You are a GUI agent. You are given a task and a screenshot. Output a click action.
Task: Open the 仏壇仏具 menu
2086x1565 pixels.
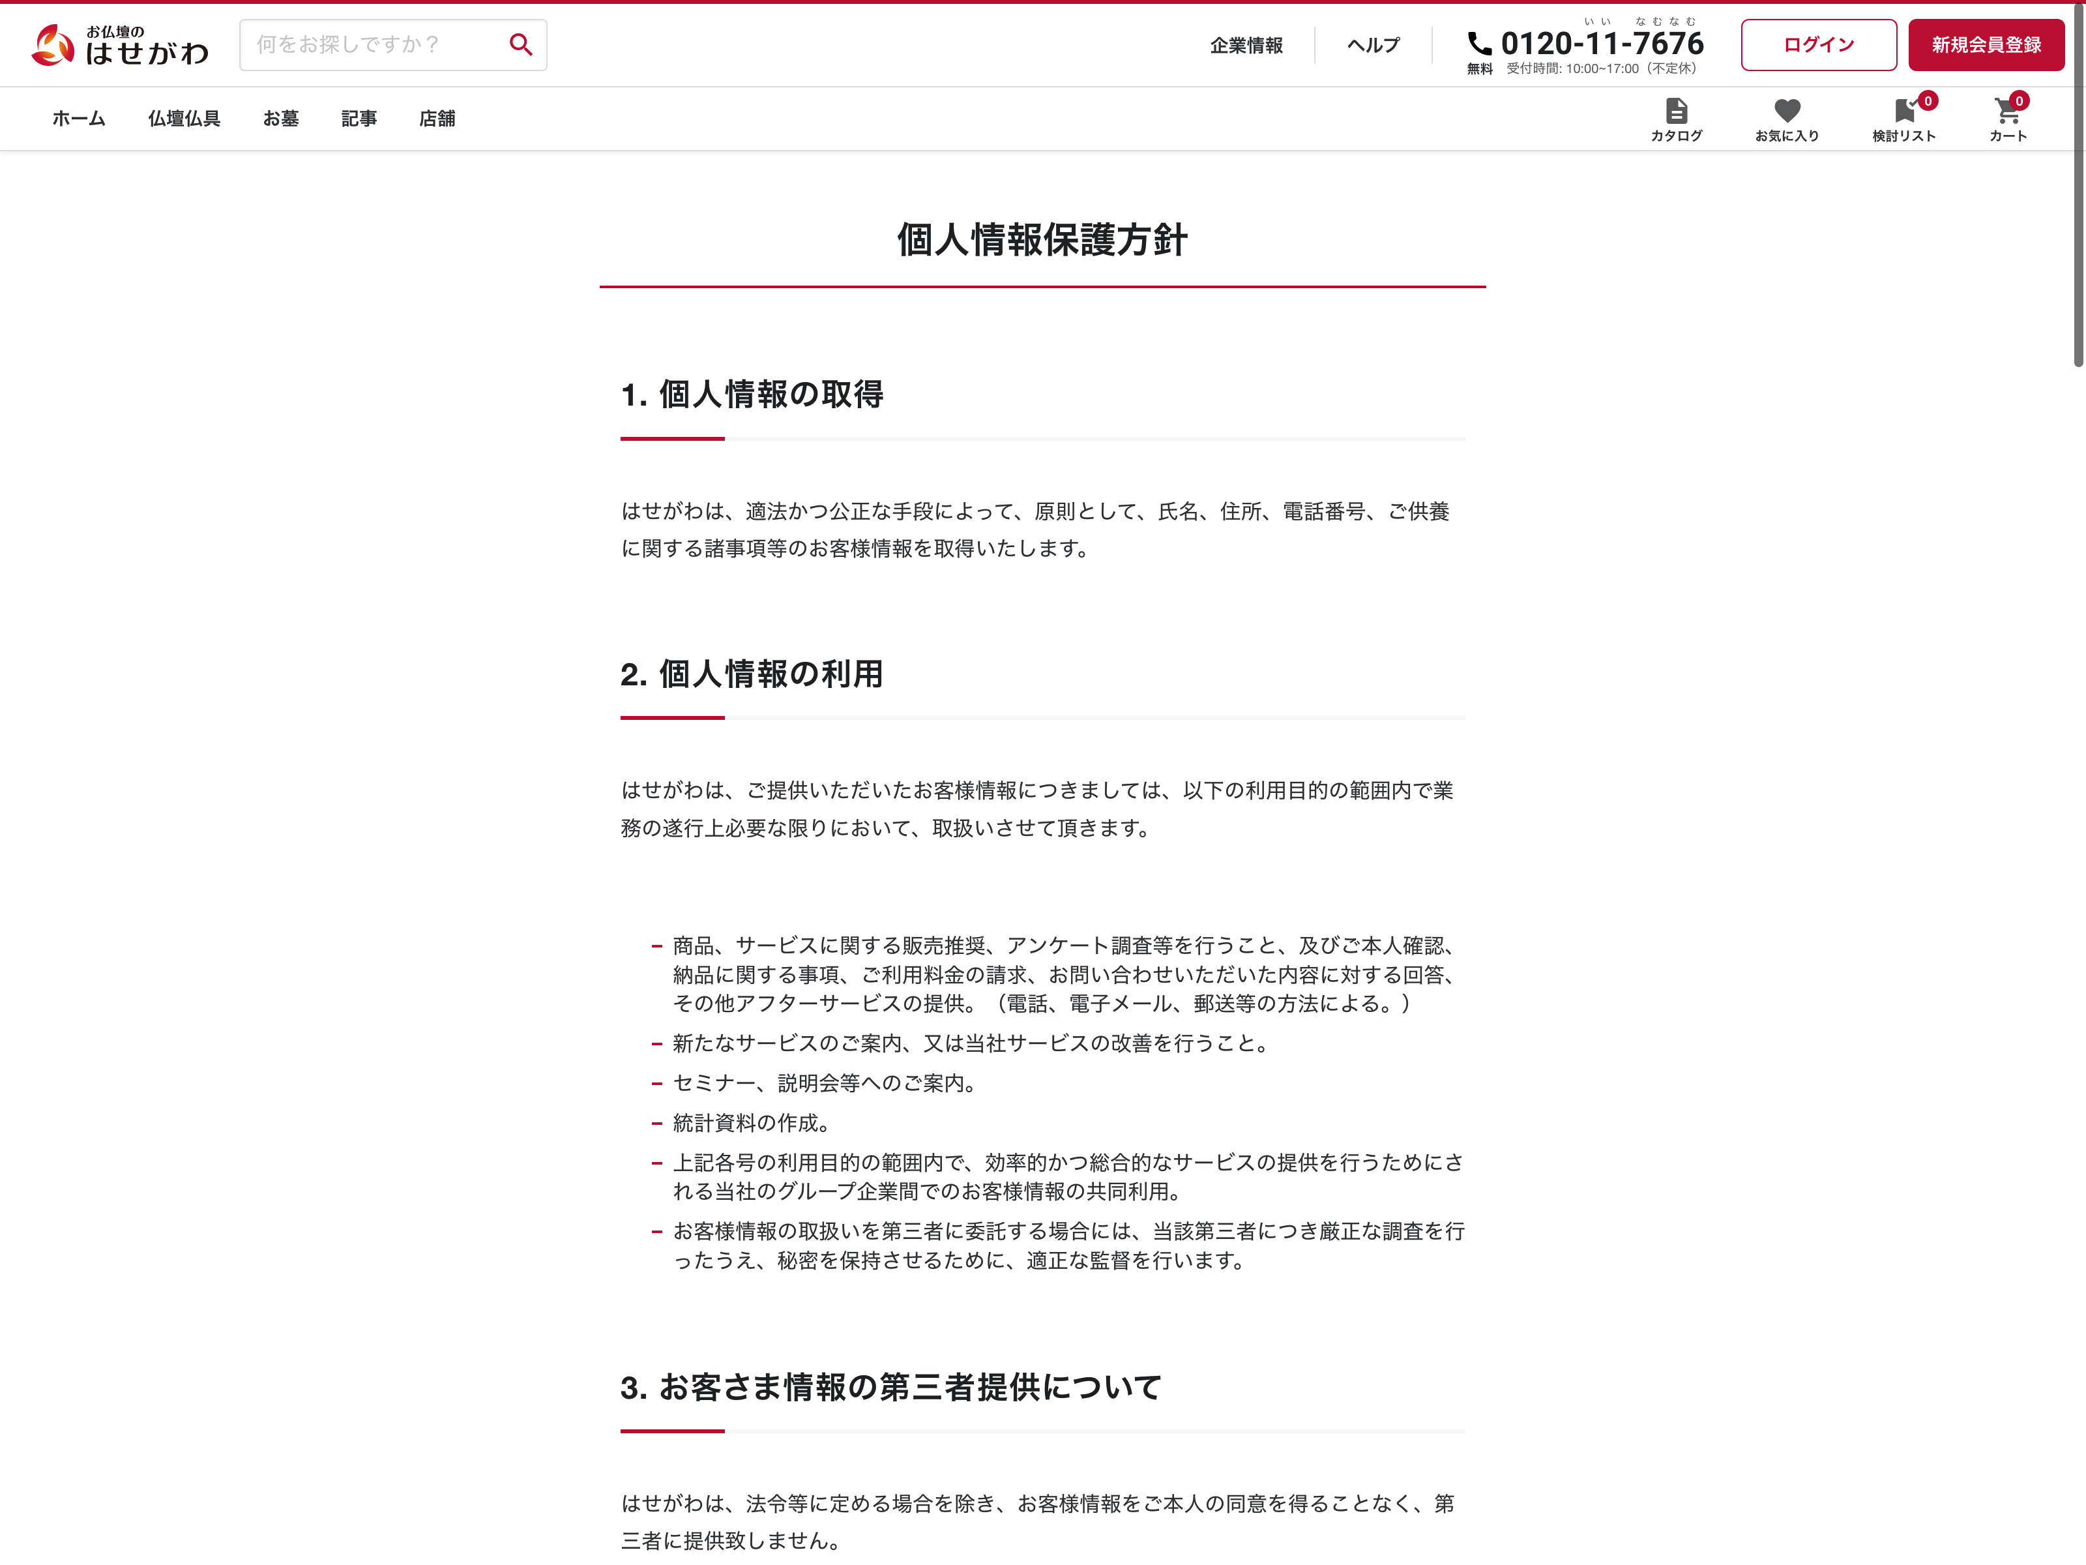tap(184, 119)
